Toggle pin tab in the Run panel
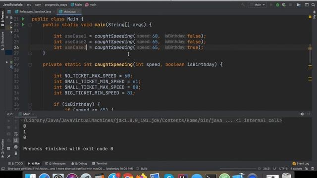 (x=9, y=156)
